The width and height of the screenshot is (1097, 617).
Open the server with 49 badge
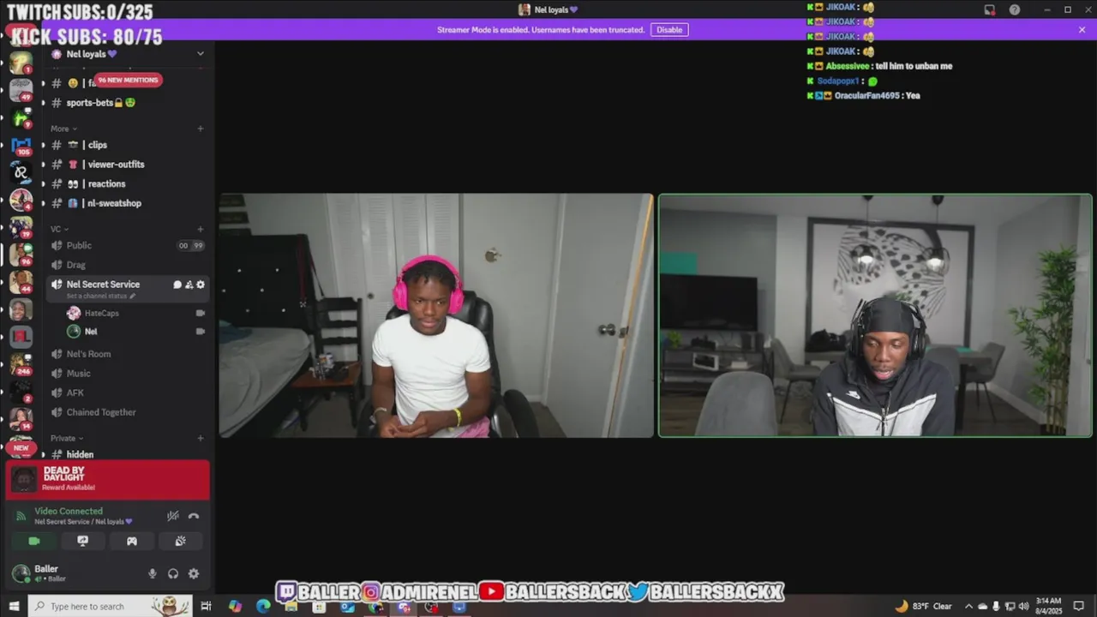(21, 89)
